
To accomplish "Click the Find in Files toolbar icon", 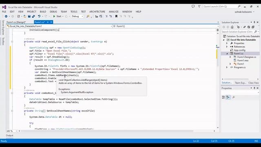I will tap(88, 16).
